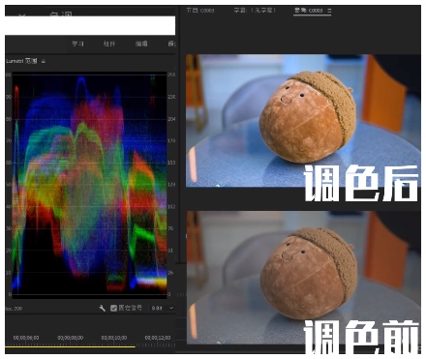Click the after-grading (调色后) preview image
426x359 pixels.
[303, 121]
